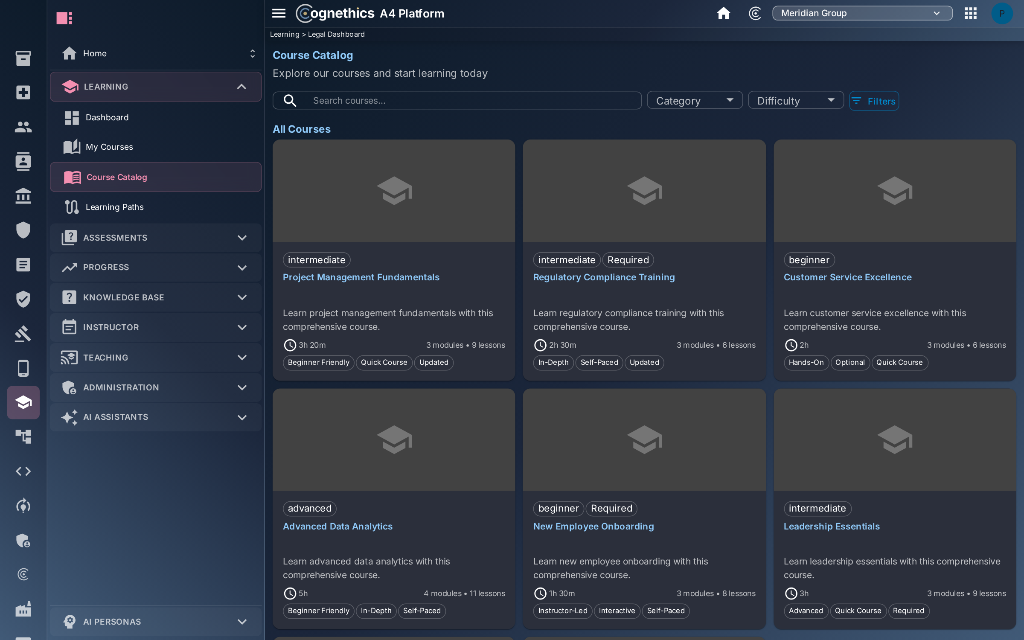The width and height of the screenshot is (1024, 640).
Task: Click the code brackets icon in left rail
Action: 23,471
